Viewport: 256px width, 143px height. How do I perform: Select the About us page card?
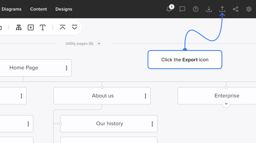102,96
